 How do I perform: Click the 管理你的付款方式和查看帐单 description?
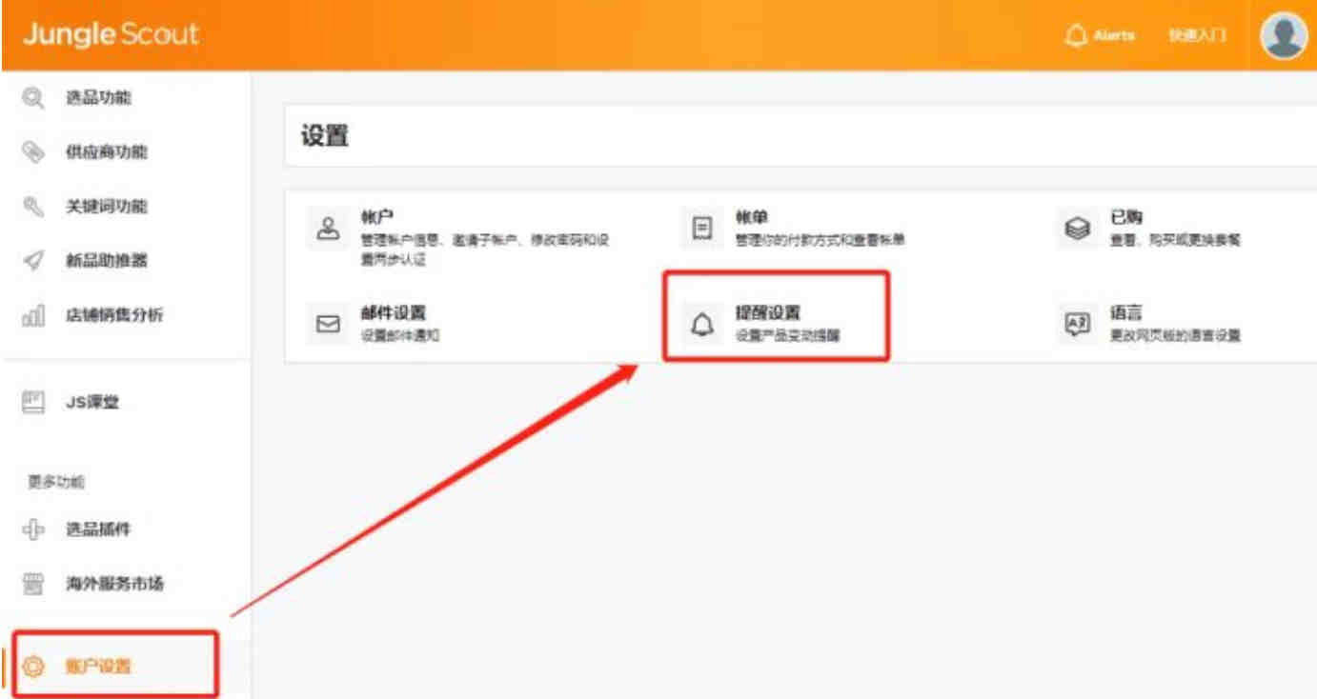click(820, 240)
